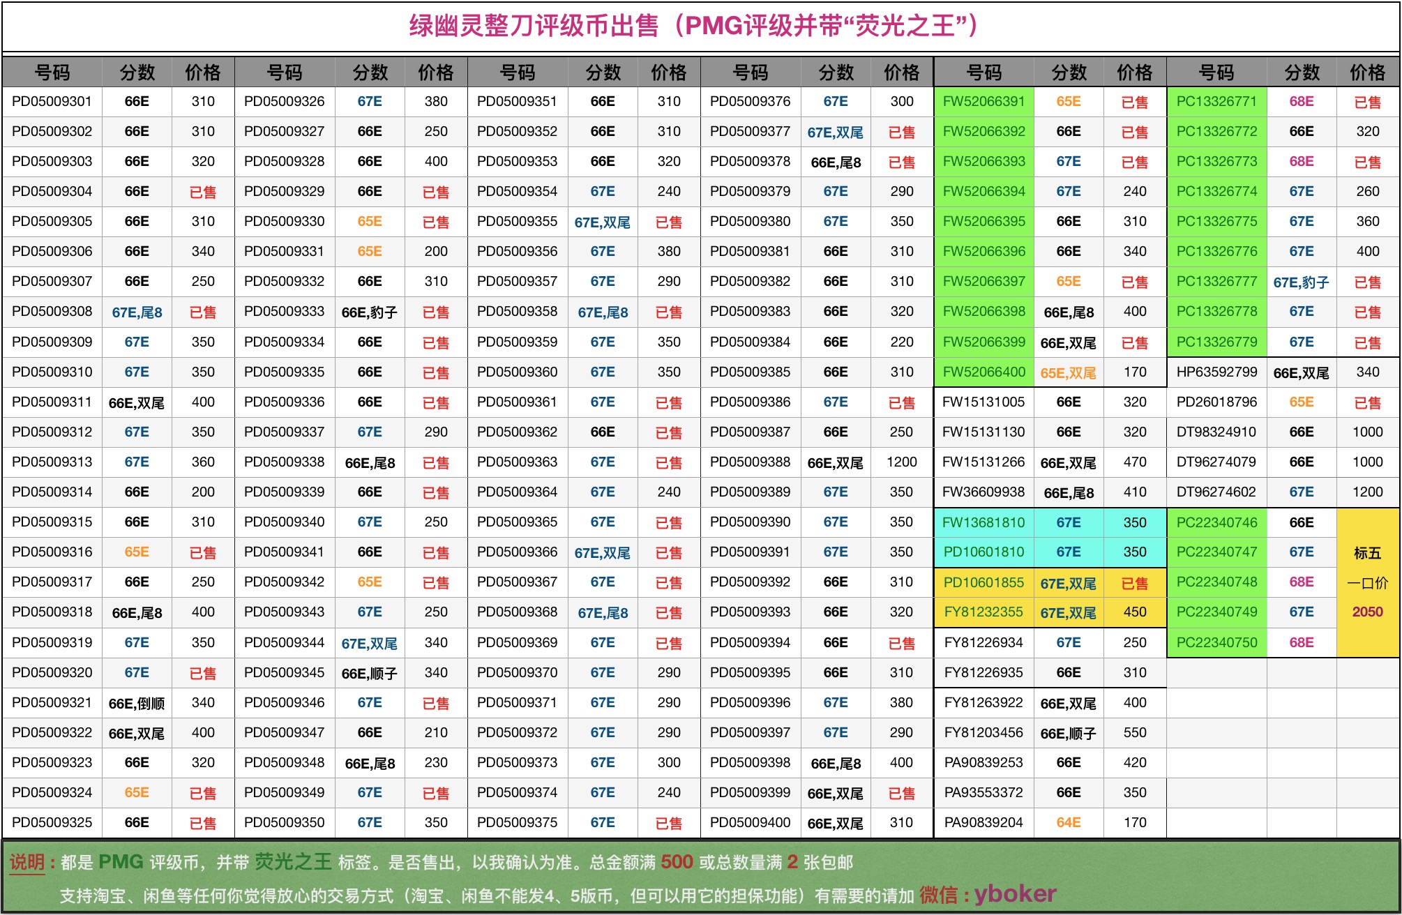
Task: Select cell DT96274602
Action: click(x=1216, y=492)
